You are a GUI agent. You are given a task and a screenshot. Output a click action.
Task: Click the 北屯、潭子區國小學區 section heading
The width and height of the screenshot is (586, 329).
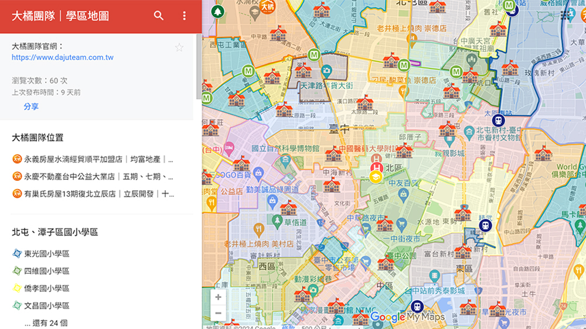coord(54,232)
